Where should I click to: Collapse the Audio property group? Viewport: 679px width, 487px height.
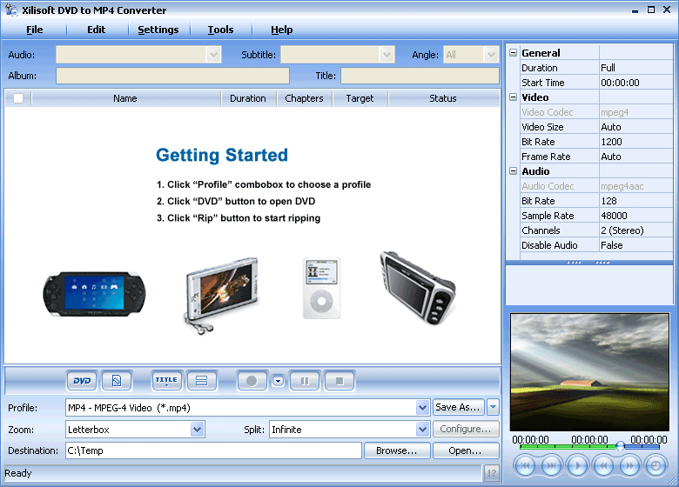(513, 171)
